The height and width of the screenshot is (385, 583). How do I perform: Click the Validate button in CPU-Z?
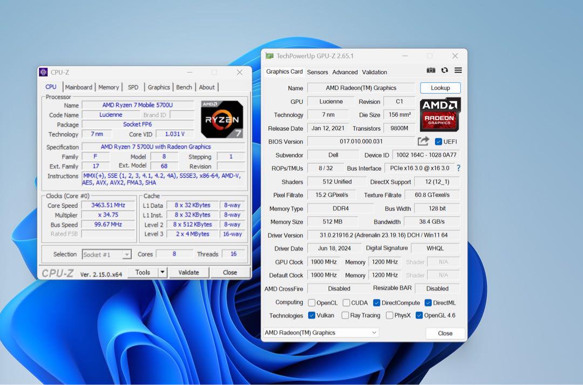(x=188, y=272)
